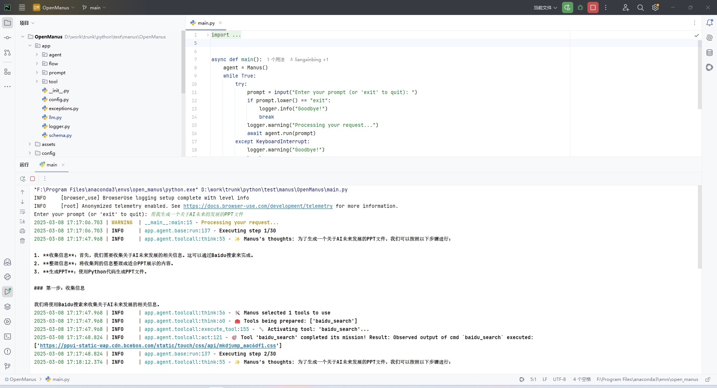Viewport: 717px width, 388px height.
Task: Open the Structure tool window
Action: point(7,71)
